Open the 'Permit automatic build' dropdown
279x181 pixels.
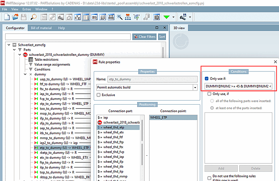[x=195, y=88]
